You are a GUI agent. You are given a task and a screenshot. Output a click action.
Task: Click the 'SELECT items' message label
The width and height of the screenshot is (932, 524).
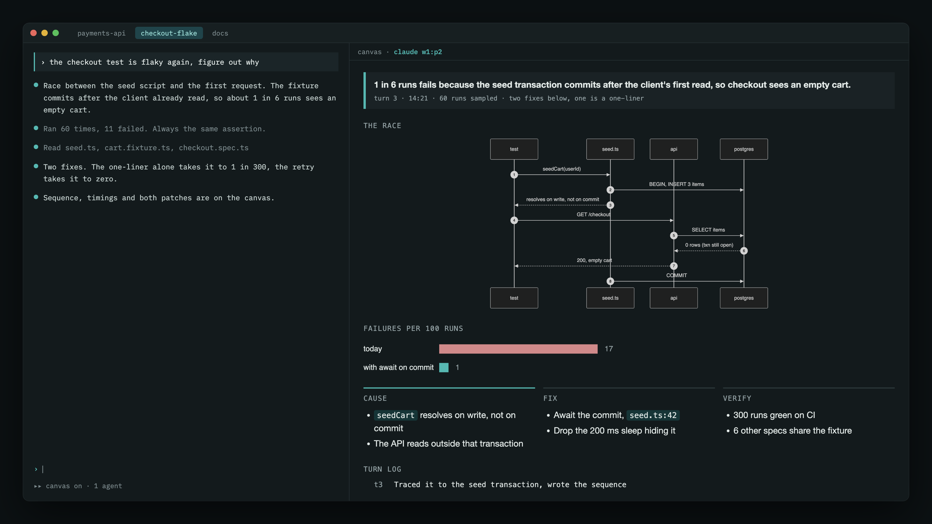pos(708,230)
